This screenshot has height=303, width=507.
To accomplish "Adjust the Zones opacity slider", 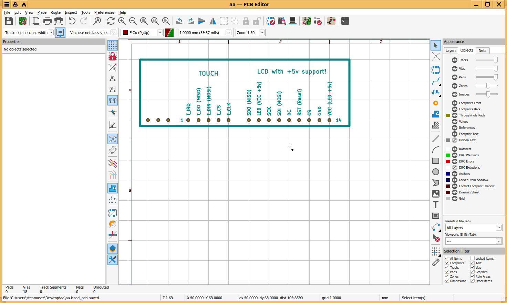I will 488,86.
